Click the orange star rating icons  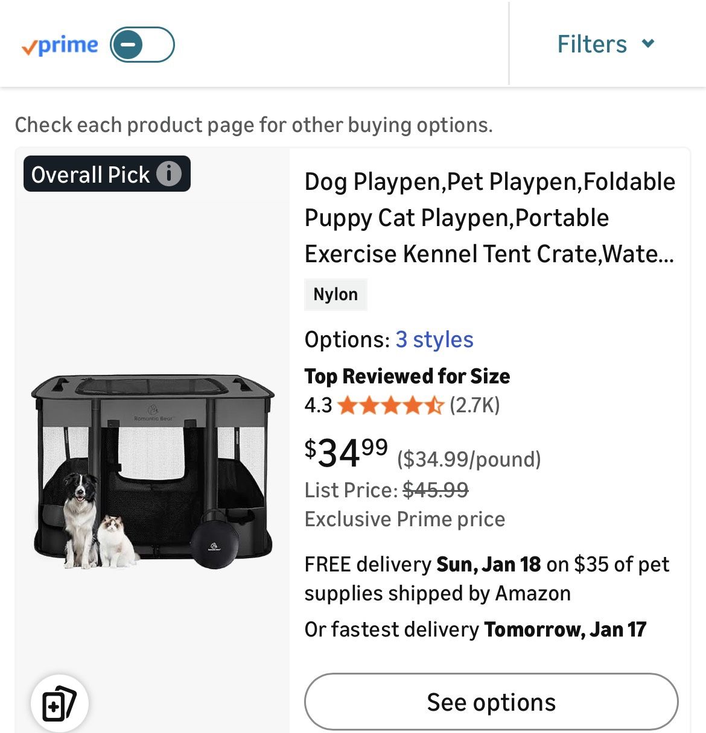click(390, 405)
